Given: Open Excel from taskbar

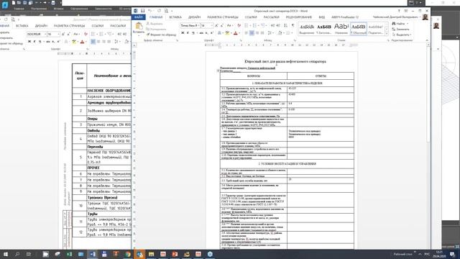Looking at the screenshot, I should pos(69,254).
